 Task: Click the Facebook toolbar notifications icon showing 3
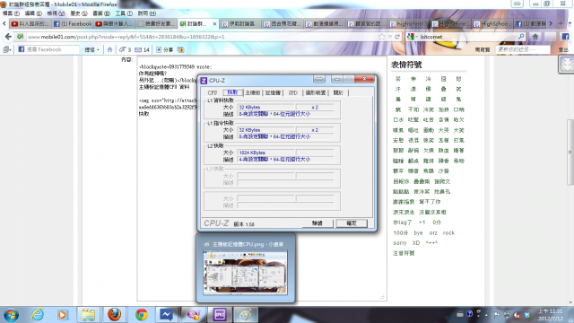click(125, 49)
